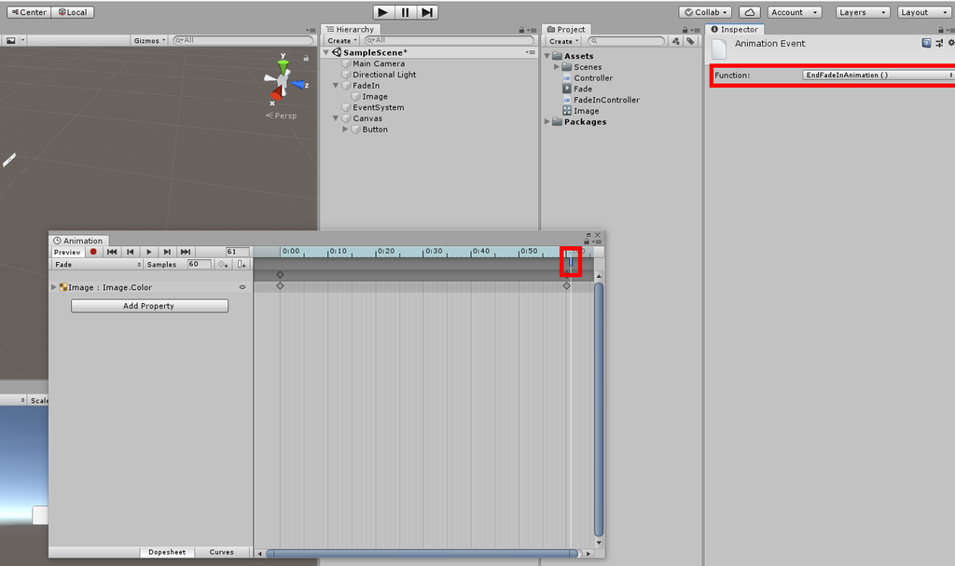Switch to the Inspector tab
Image resolution: width=955 pixels, height=566 pixels.
[x=735, y=29]
